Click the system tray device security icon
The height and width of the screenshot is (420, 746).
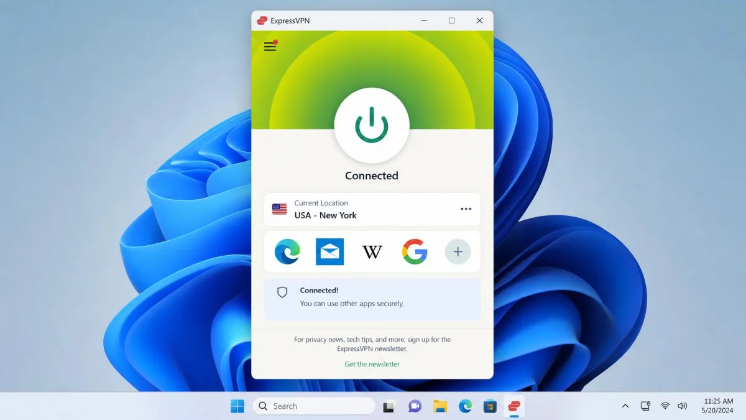coord(645,406)
